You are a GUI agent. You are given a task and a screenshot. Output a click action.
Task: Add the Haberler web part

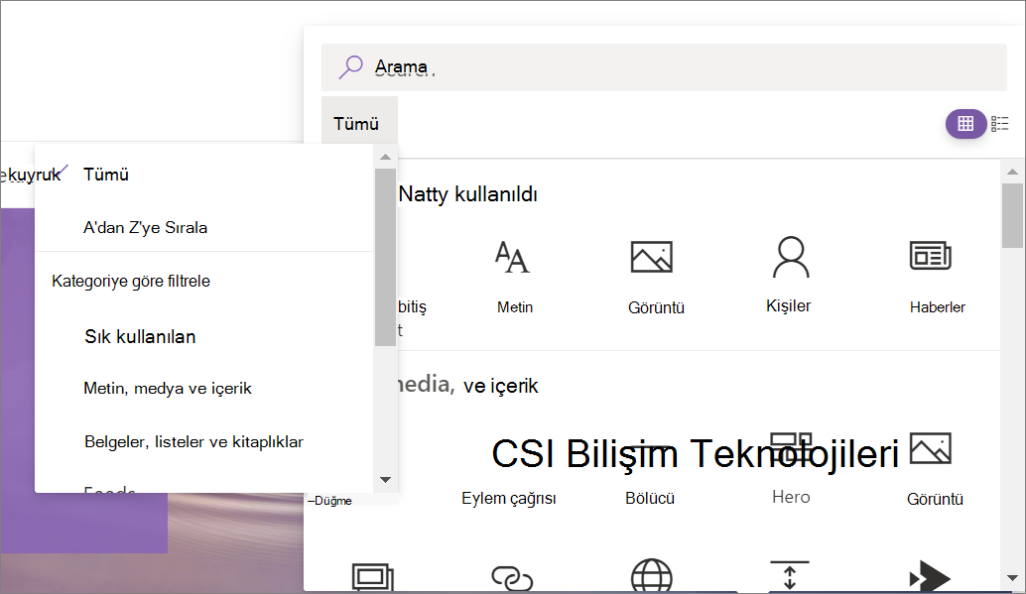point(936,278)
